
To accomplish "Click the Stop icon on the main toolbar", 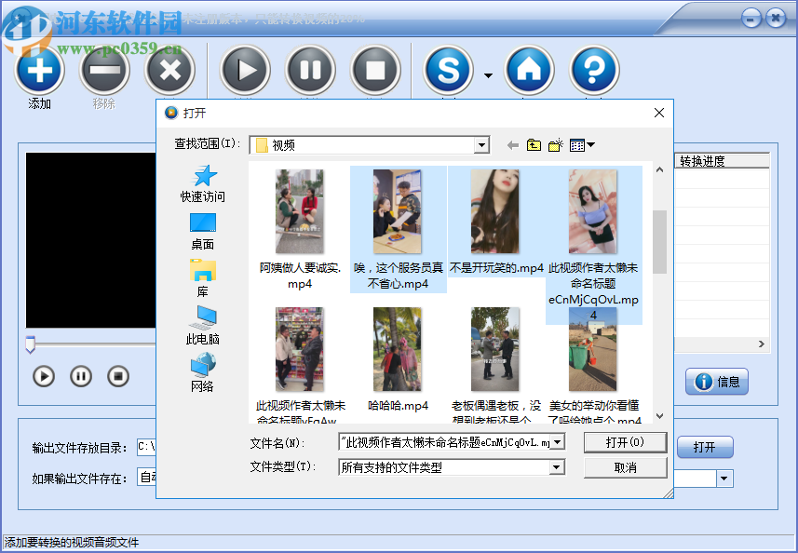I will [375, 70].
